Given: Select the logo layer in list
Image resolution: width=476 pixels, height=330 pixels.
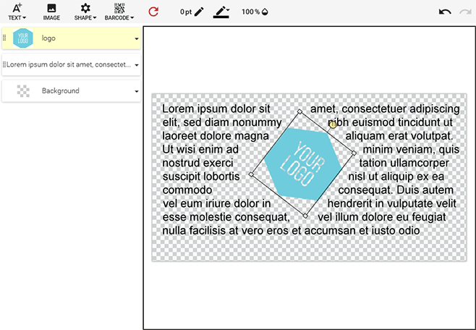Looking at the screenshot, I should (x=80, y=38).
